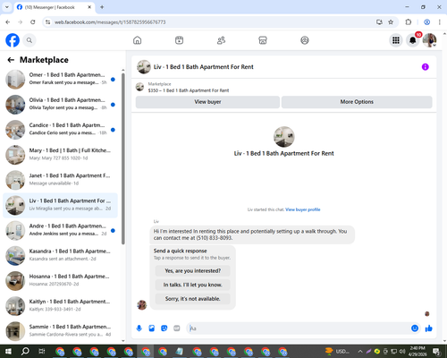This screenshot has height=358, width=447.
Task: Open notifications bell with 10 badge
Action: 413,40
